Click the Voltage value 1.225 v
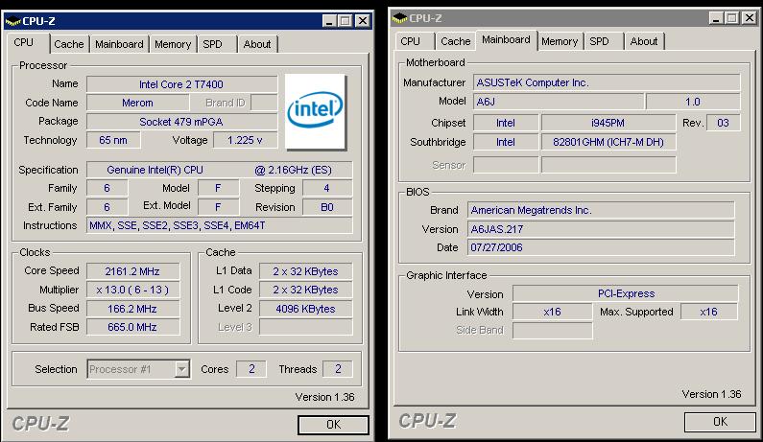 (245, 140)
